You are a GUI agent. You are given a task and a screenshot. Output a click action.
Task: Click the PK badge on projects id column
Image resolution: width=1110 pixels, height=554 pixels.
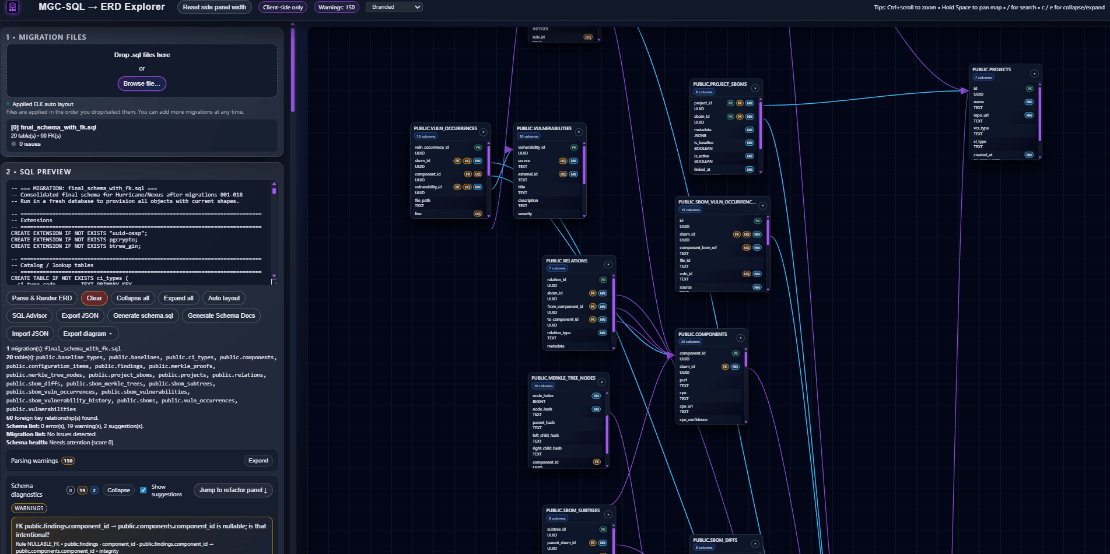(x=1030, y=89)
